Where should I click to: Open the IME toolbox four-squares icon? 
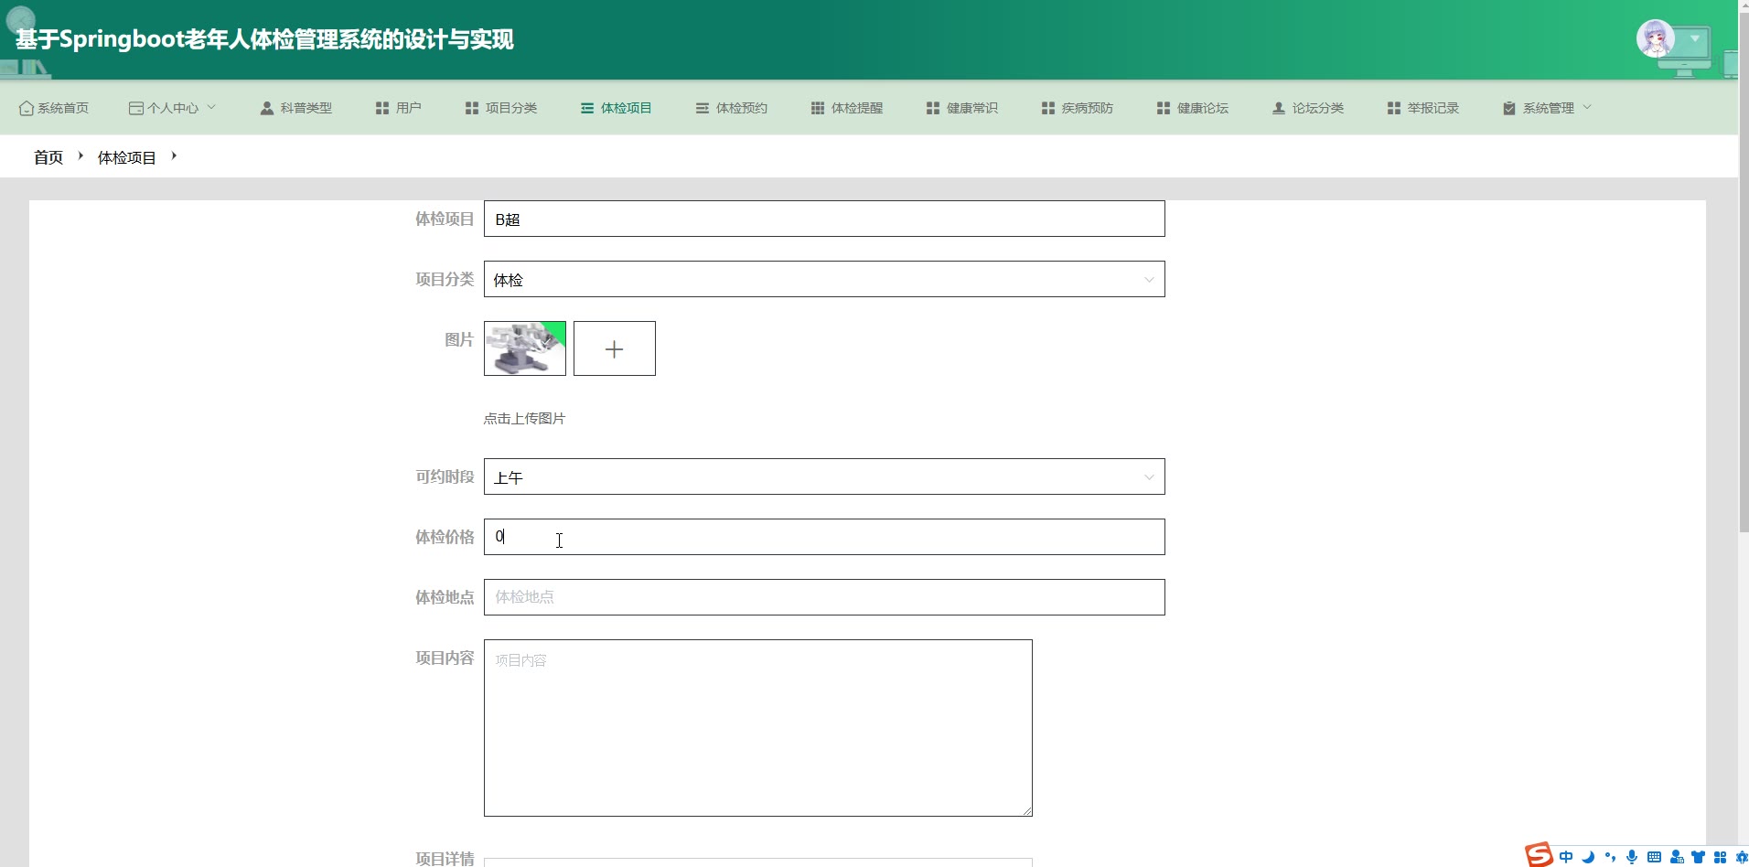(x=1721, y=857)
